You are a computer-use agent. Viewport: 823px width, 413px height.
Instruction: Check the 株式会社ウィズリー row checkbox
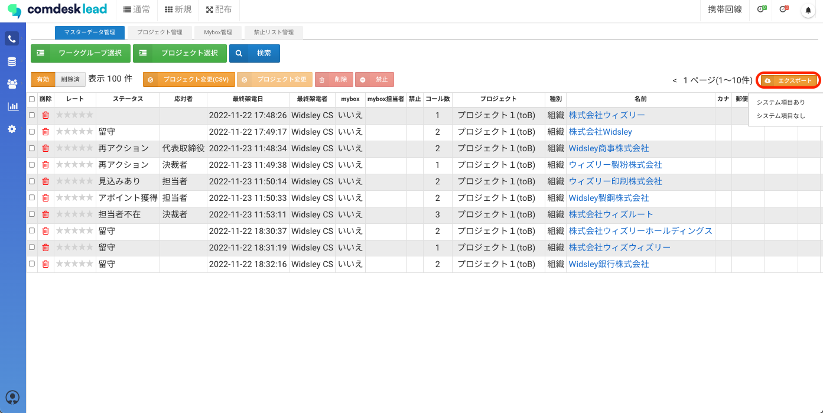[32, 115]
